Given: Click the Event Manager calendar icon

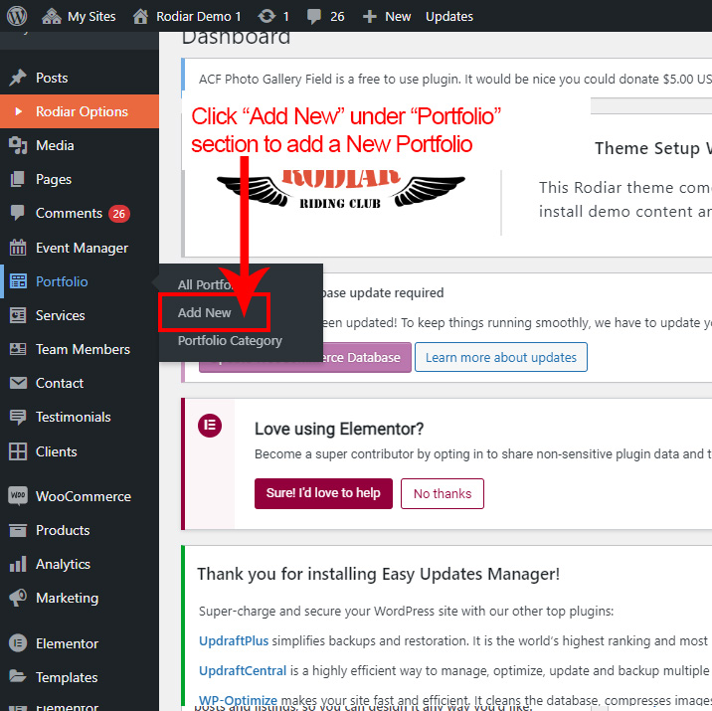Looking at the screenshot, I should coord(18,248).
